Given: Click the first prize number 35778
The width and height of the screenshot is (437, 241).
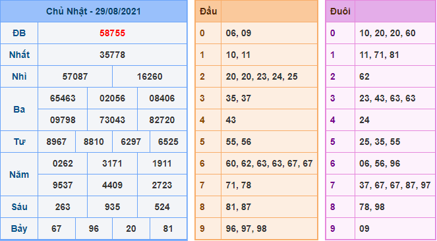Looking at the screenshot, I should pos(112,55).
